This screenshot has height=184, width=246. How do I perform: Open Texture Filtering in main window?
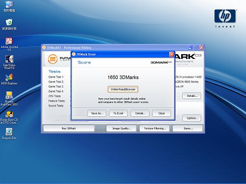tap(155, 128)
